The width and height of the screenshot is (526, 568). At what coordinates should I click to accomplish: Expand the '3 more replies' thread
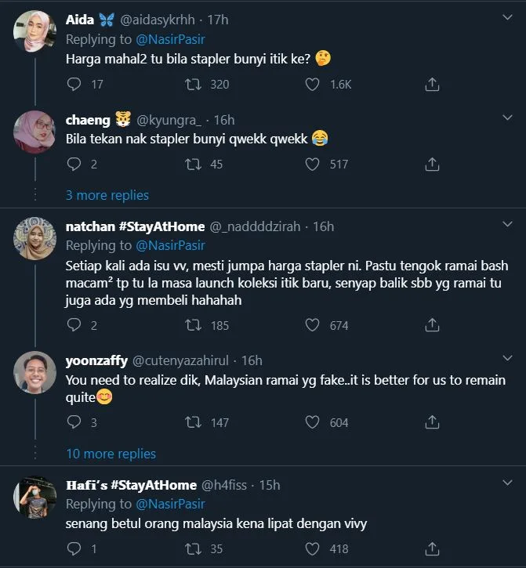click(107, 195)
